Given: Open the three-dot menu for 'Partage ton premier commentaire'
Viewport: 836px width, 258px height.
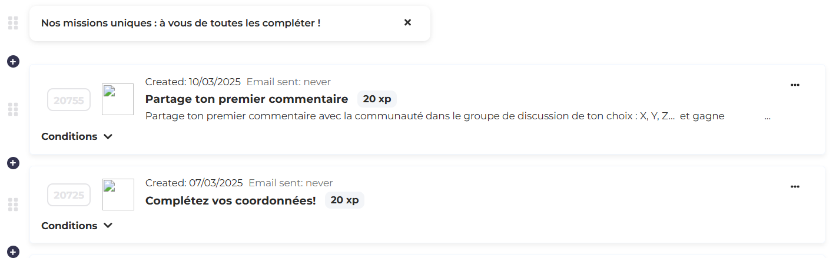Looking at the screenshot, I should [795, 85].
